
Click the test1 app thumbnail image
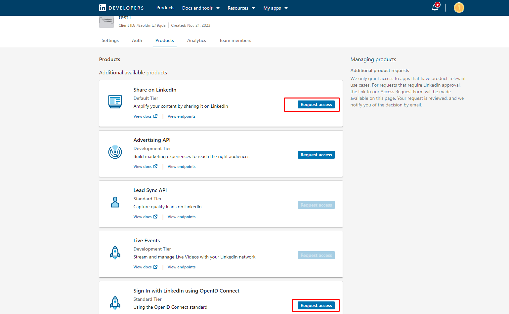pos(106,21)
